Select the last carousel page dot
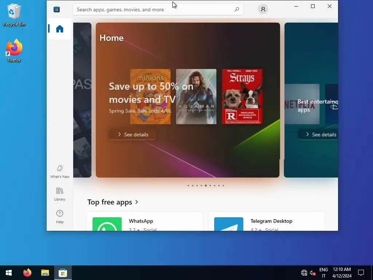Image resolution: width=373 pixels, height=280 pixels. (x=223, y=186)
